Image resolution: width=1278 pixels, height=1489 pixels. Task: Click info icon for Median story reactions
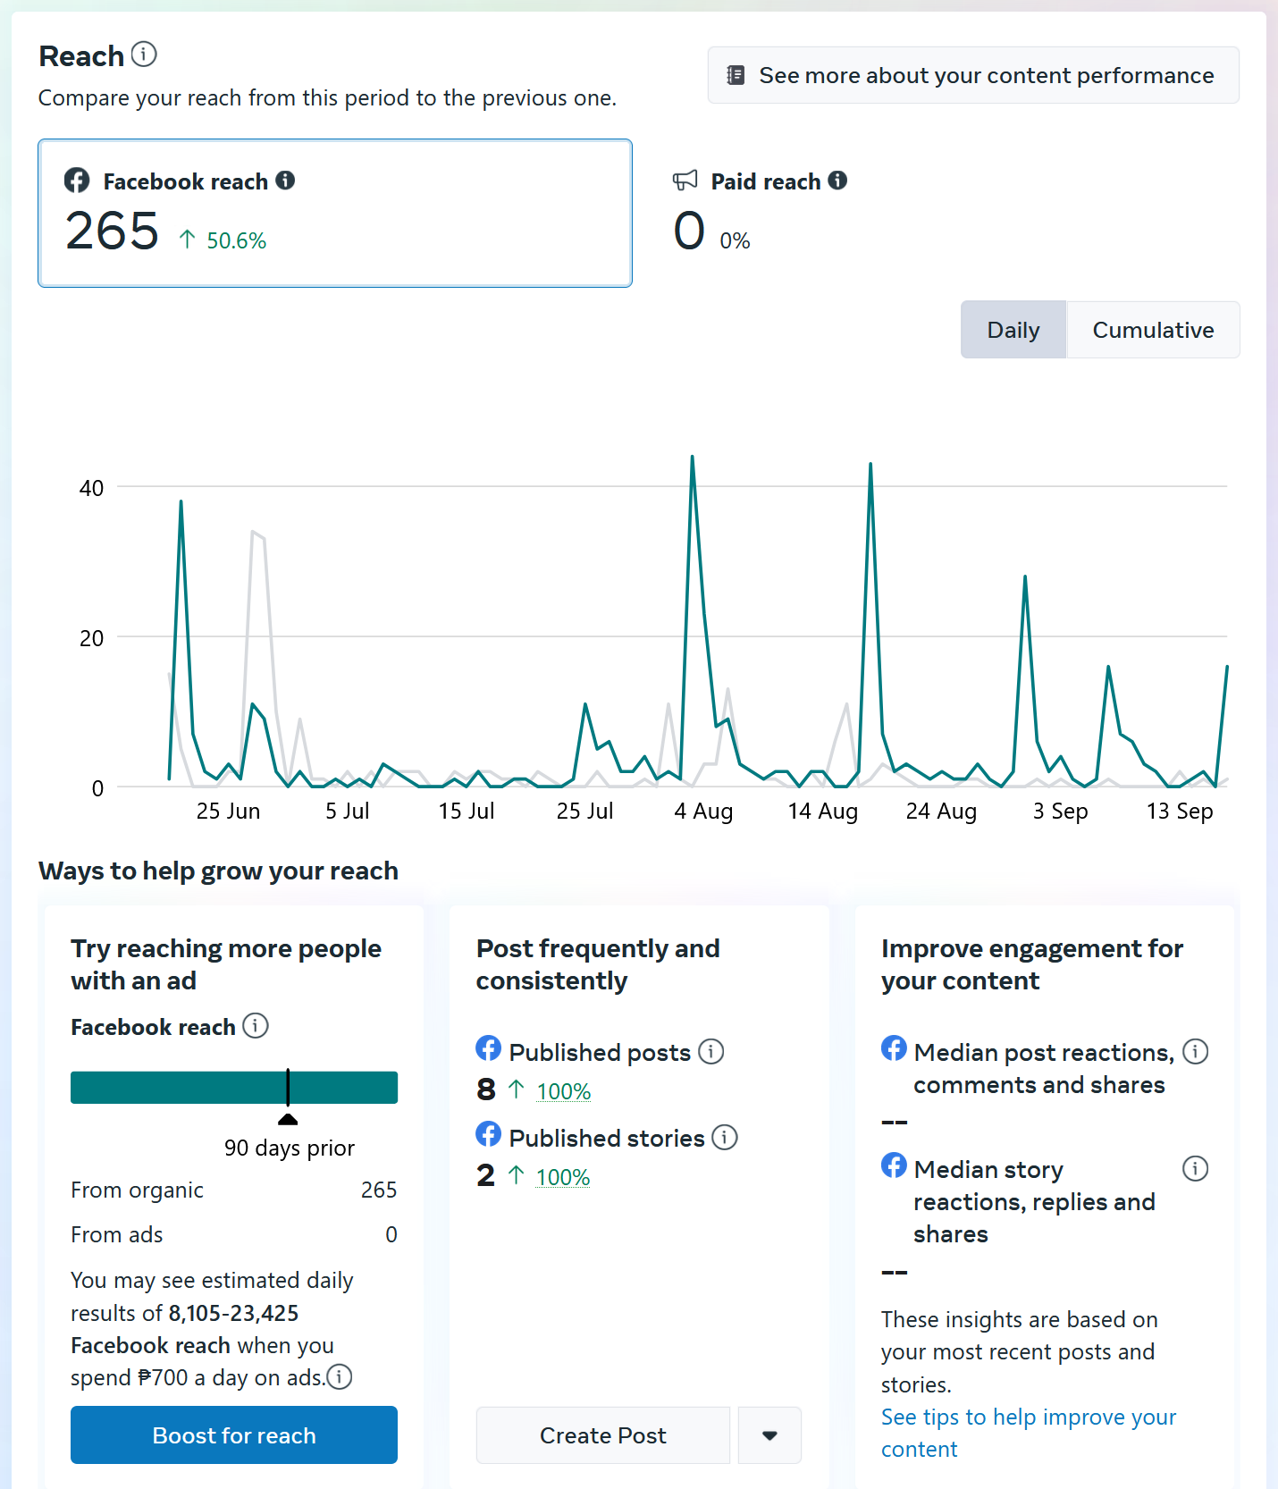[x=1195, y=1168]
